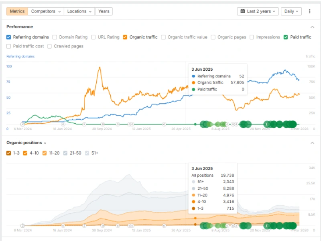321x241 pixels.
Task: Toggle the 11–20 positions color checkbox
Action: [x=45, y=153]
